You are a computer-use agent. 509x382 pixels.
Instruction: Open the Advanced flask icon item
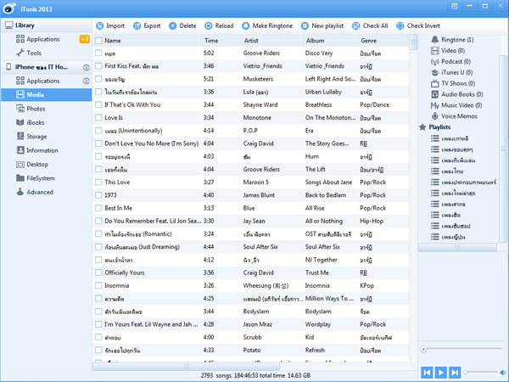click(21, 192)
